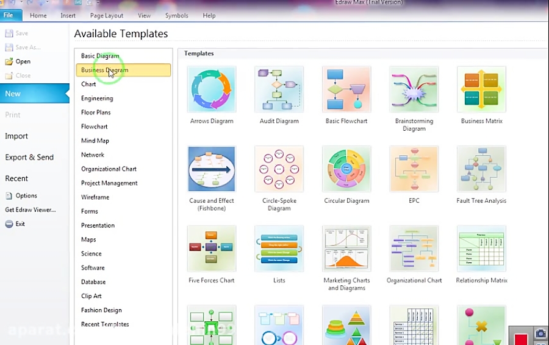Viewport: 549px width, 345px height.
Task: Select the Flowchart category
Action: click(x=95, y=127)
